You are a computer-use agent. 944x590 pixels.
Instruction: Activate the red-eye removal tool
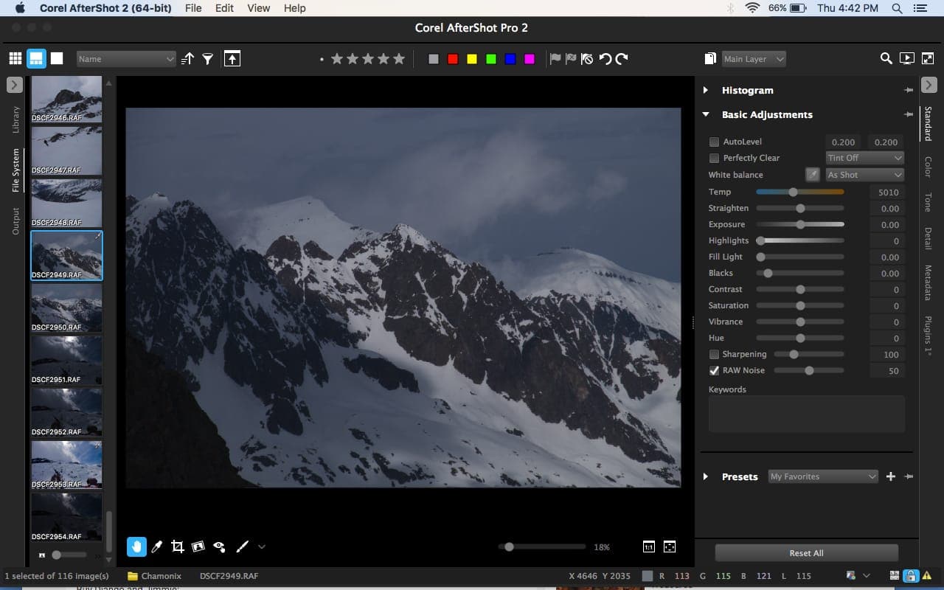pyautogui.click(x=219, y=546)
